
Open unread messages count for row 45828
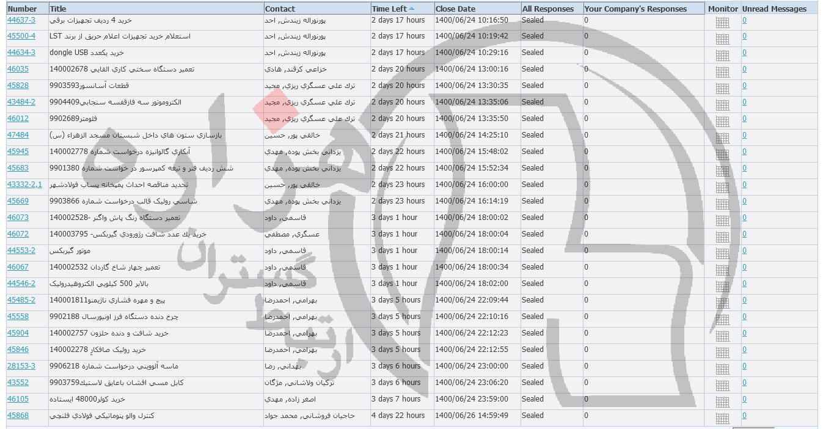pos(744,86)
